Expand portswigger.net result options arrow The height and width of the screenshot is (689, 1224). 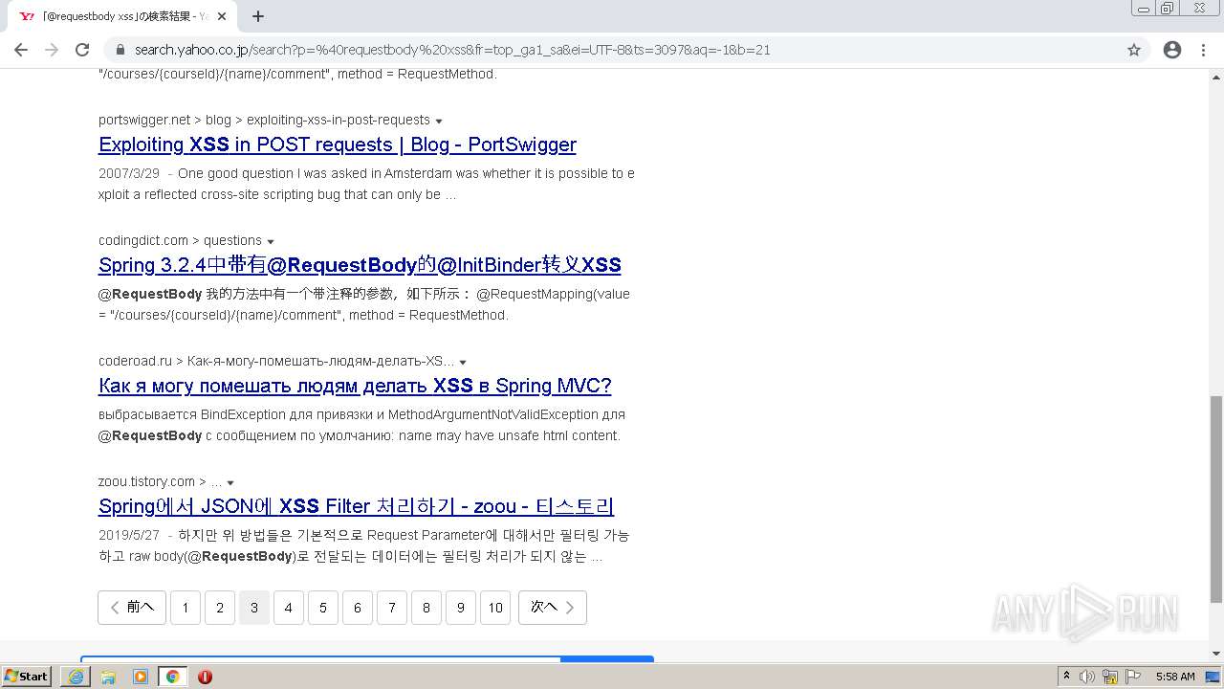[439, 122]
